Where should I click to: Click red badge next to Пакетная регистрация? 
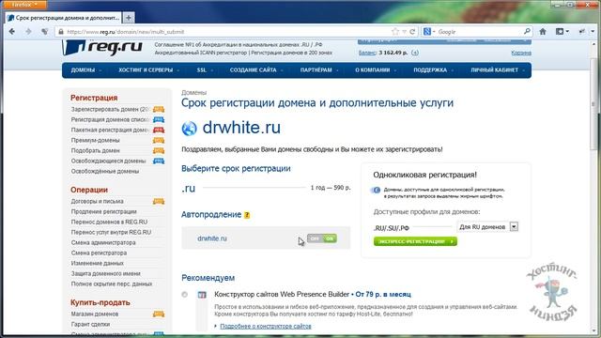(159, 131)
